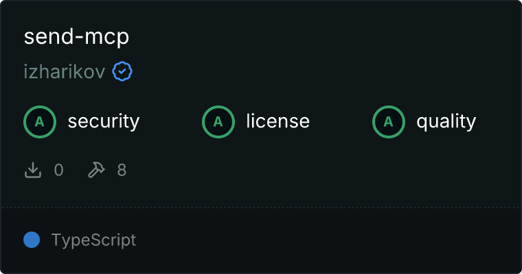522x274 pixels.
Task: Select the security label text
Action: tap(104, 122)
